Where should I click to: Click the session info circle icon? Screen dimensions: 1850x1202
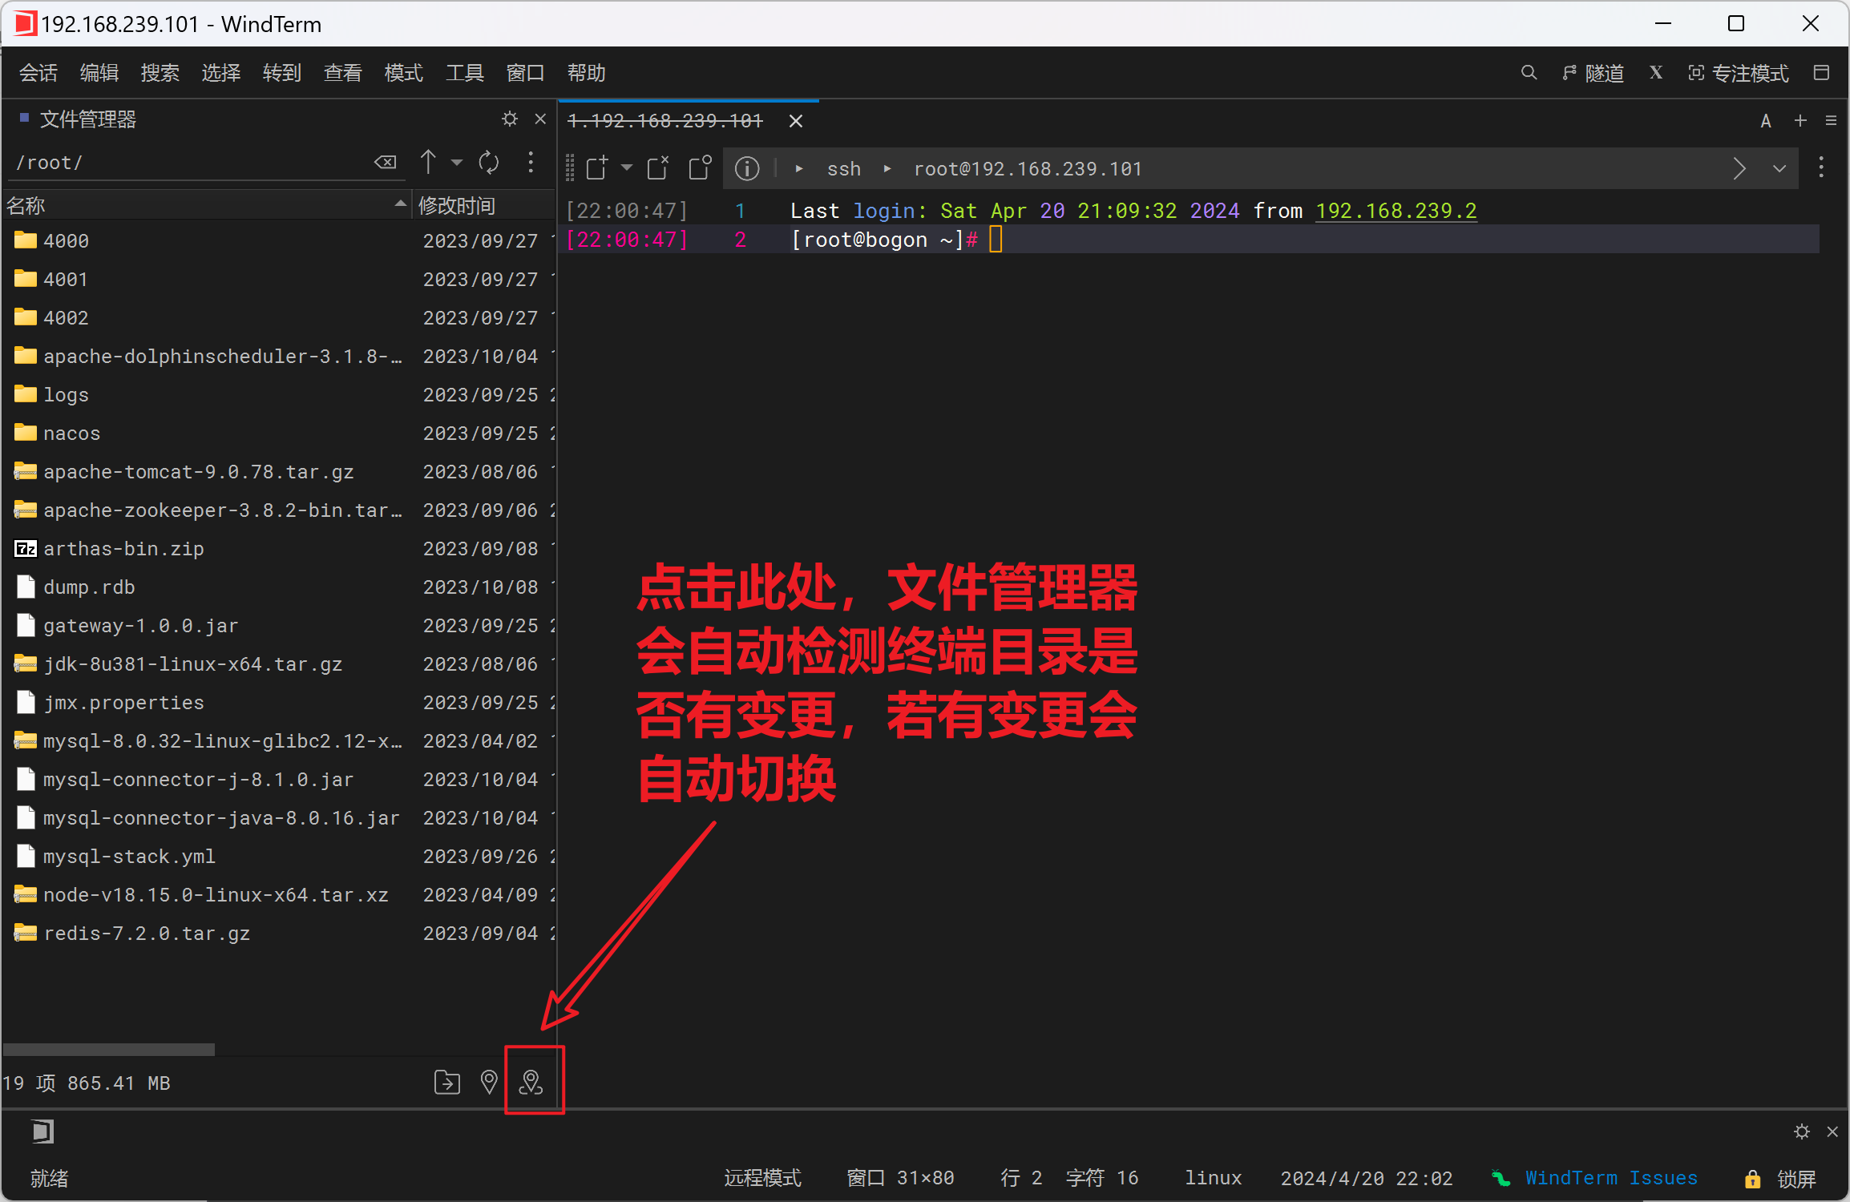[747, 168]
